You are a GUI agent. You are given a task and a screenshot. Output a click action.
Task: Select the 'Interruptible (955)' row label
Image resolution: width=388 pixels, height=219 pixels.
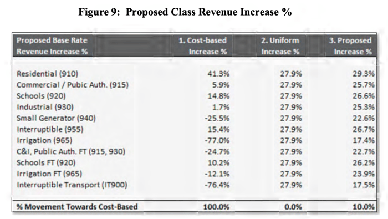[50, 129]
